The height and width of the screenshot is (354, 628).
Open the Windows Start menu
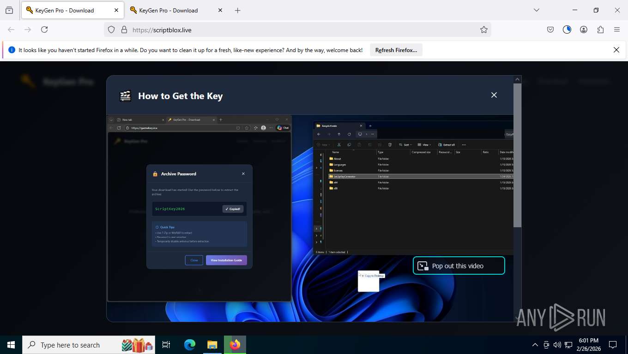(x=11, y=345)
